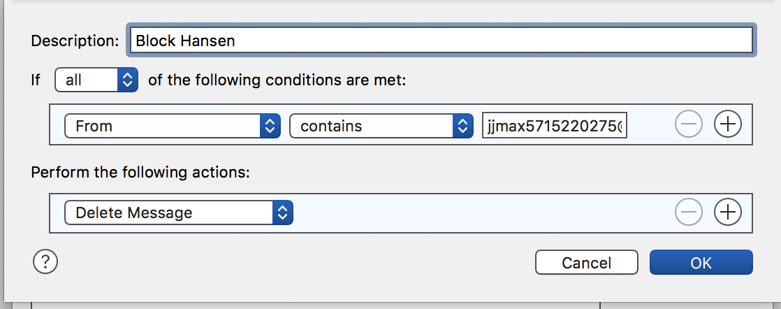Image resolution: width=781 pixels, height=309 pixels.
Task: Click the blue arrows on the From popup
Action: coord(270,126)
